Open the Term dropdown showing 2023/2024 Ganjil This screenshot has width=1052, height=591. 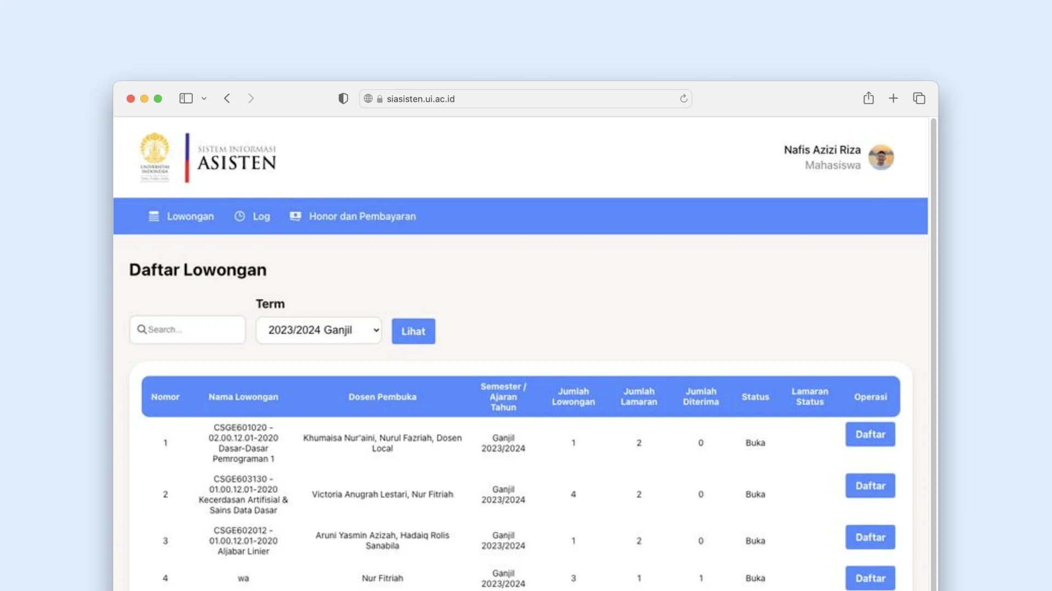318,330
